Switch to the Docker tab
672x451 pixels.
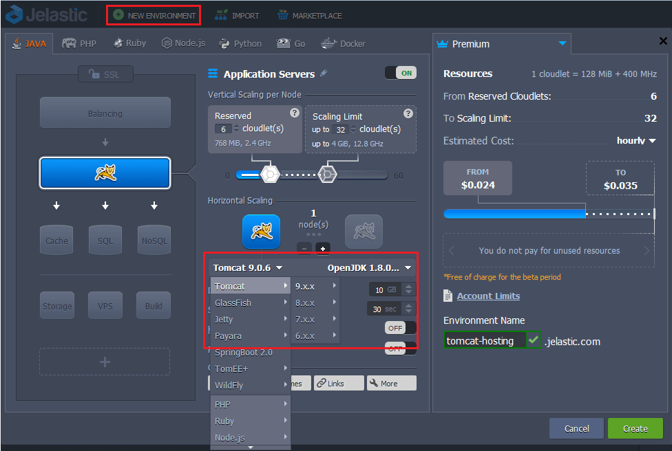[344, 43]
